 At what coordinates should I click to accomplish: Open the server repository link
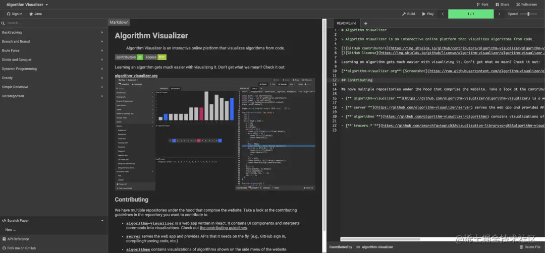click(x=133, y=236)
